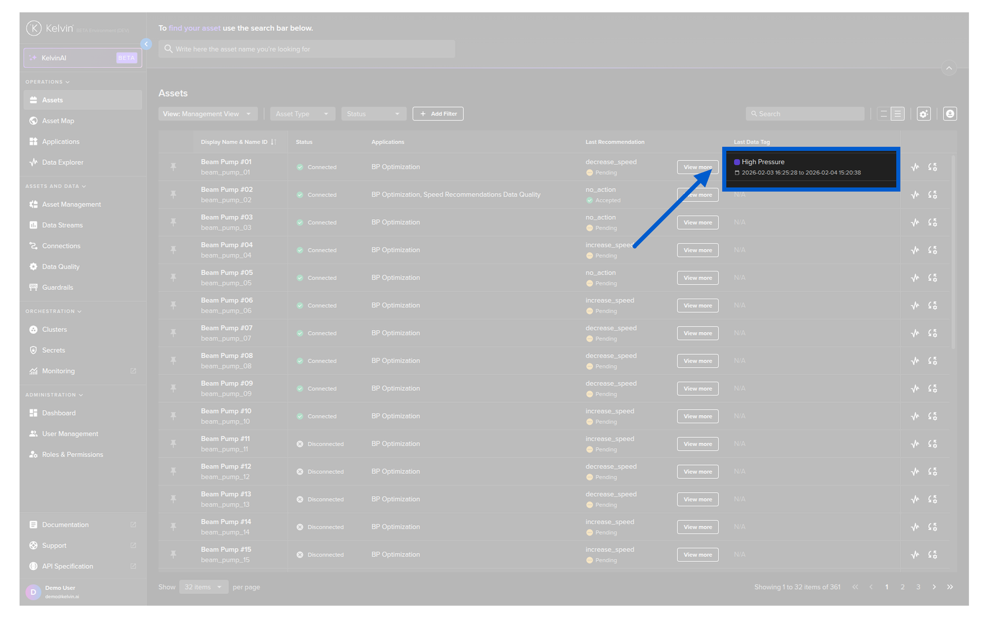Image resolution: width=989 pixels, height=618 pixels.
Task: Click the asset name search field
Action: click(306, 49)
